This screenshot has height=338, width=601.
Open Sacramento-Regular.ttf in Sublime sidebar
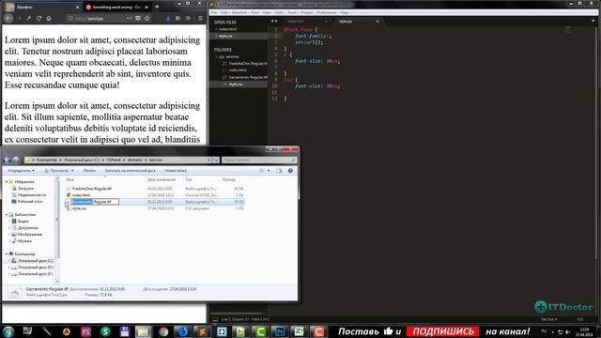248,77
